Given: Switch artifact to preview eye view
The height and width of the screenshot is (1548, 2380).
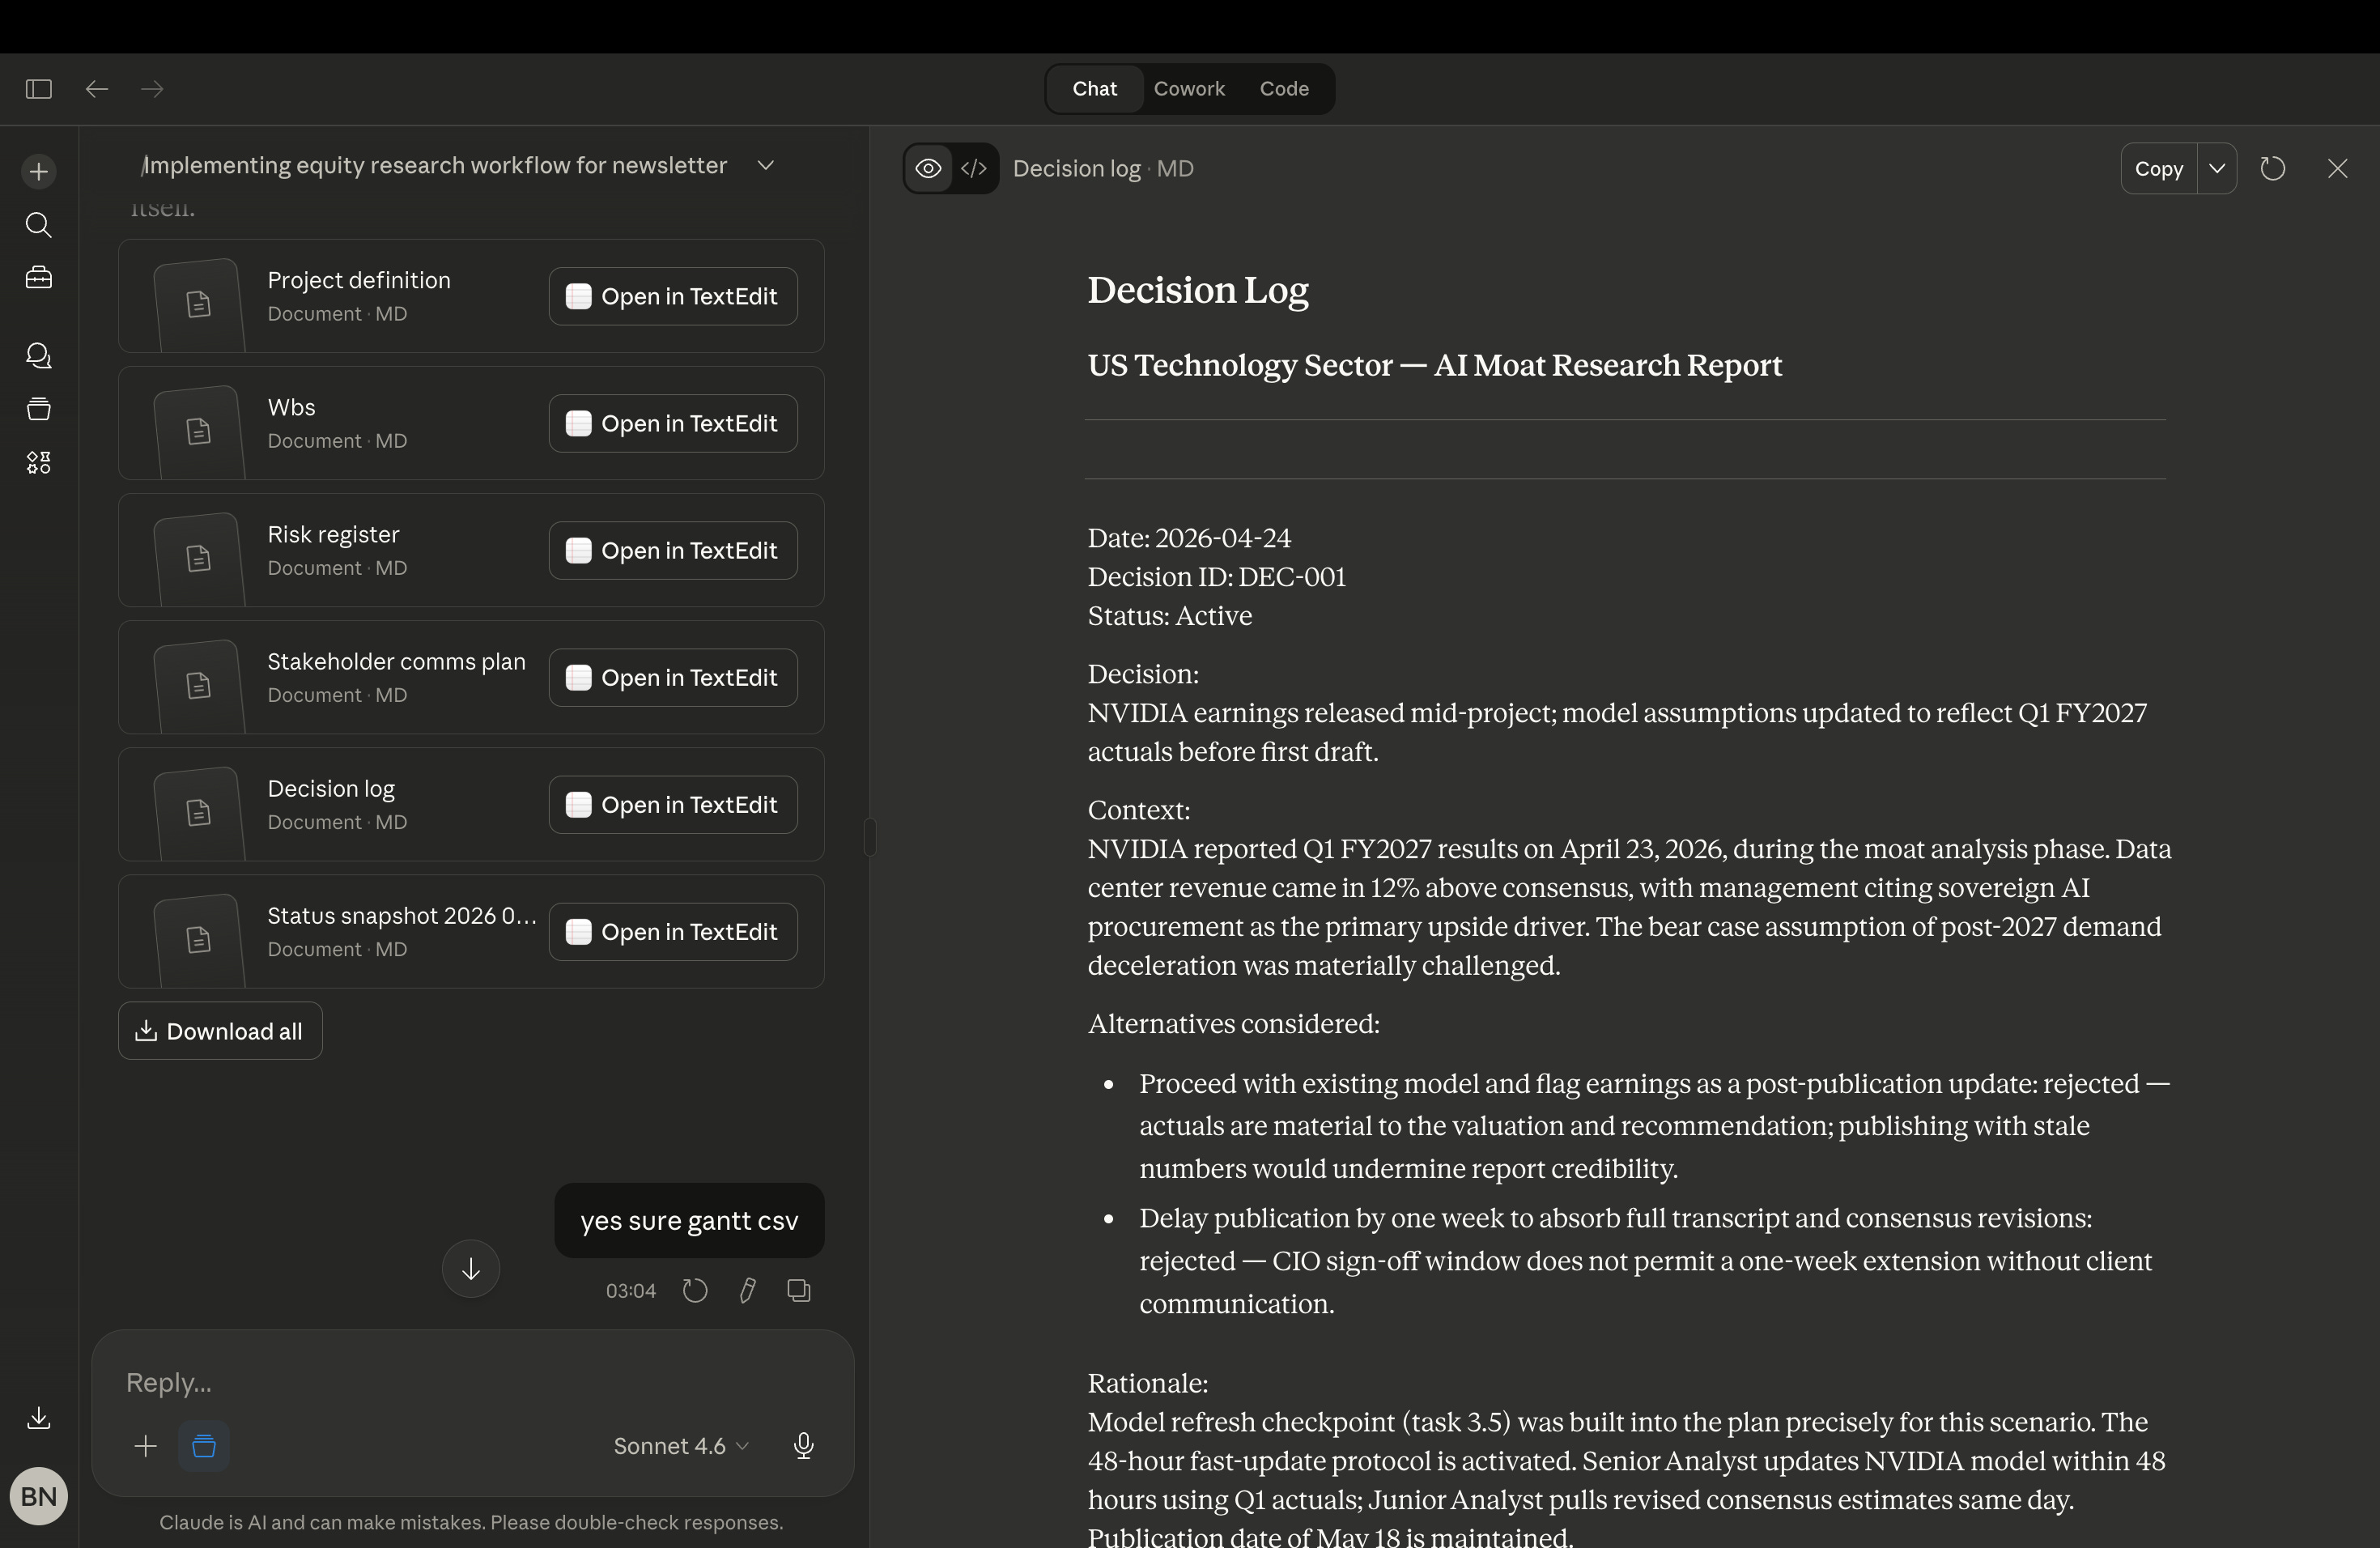Looking at the screenshot, I should click(928, 169).
